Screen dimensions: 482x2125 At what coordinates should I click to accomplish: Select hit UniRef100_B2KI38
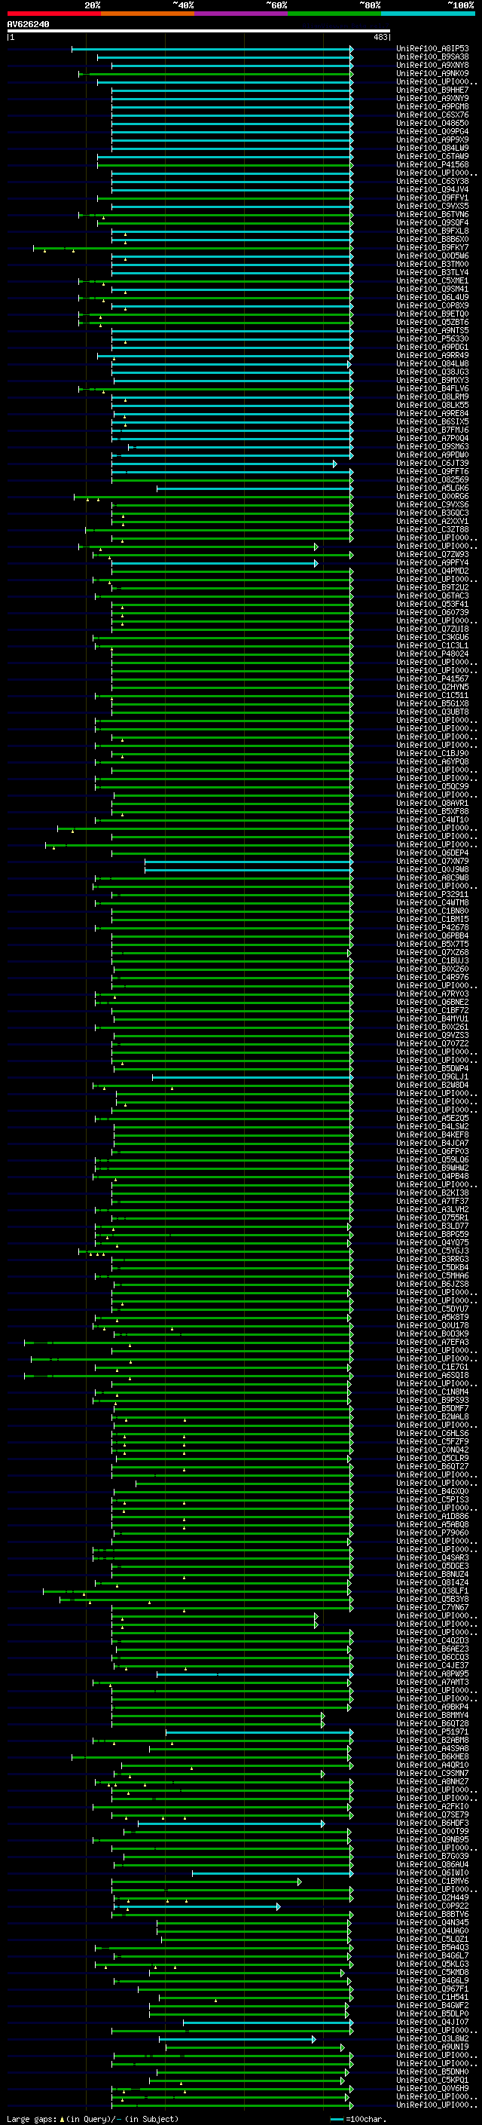[432, 1193]
